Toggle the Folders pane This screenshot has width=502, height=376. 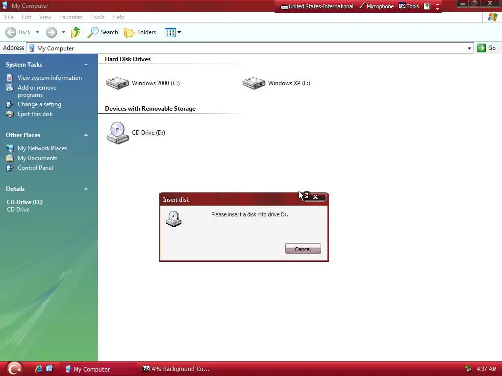(140, 32)
